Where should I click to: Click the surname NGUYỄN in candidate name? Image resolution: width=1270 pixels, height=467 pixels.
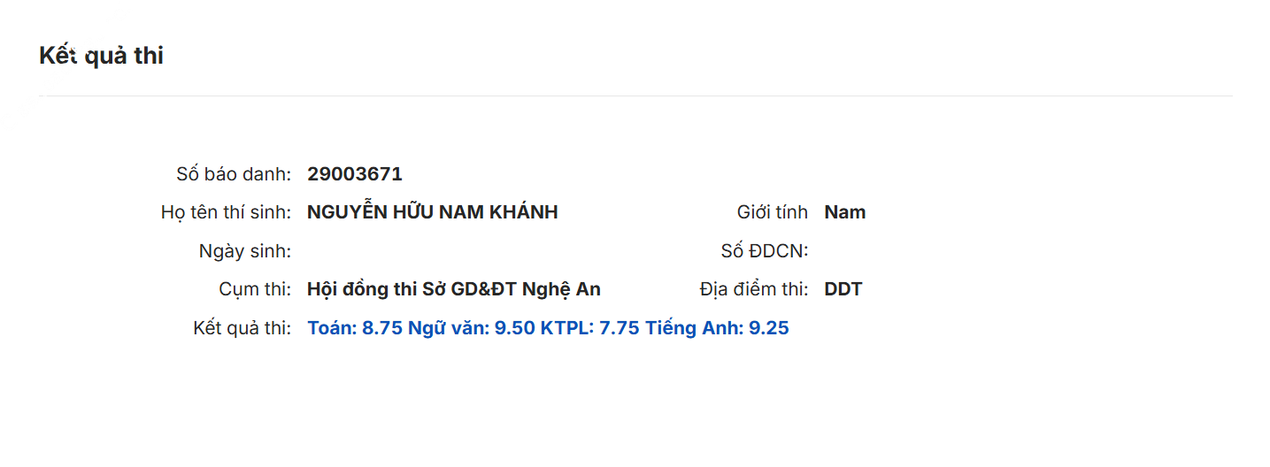346,212
